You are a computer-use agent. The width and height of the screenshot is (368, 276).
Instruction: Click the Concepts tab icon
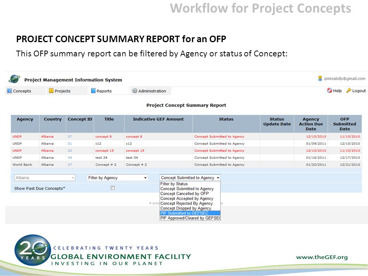tap(9, 91)
